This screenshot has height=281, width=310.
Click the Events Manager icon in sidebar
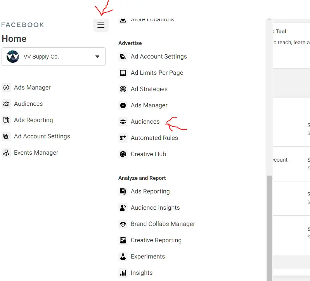tap(6, 153)
